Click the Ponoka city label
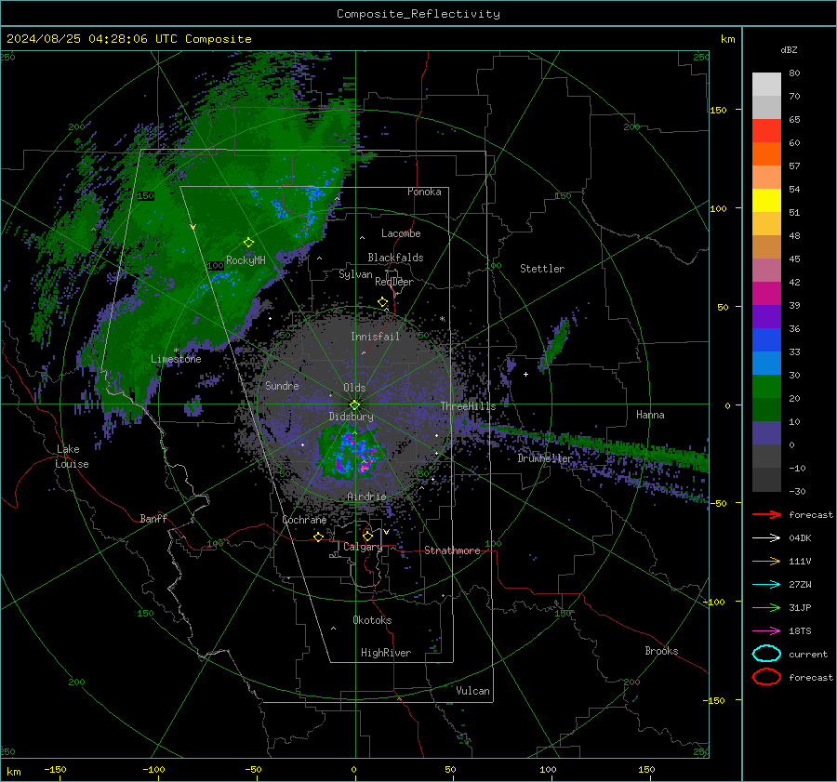The width and height of the screenshot is (837, 782). [x=424, y=192]
